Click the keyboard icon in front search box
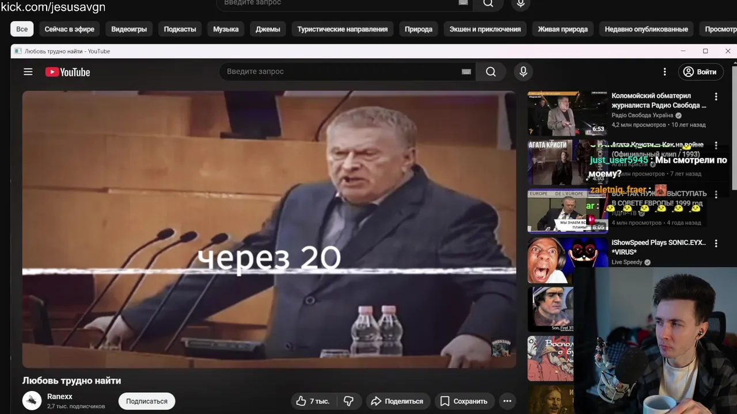737x414 pixels. tap(466, 72)
